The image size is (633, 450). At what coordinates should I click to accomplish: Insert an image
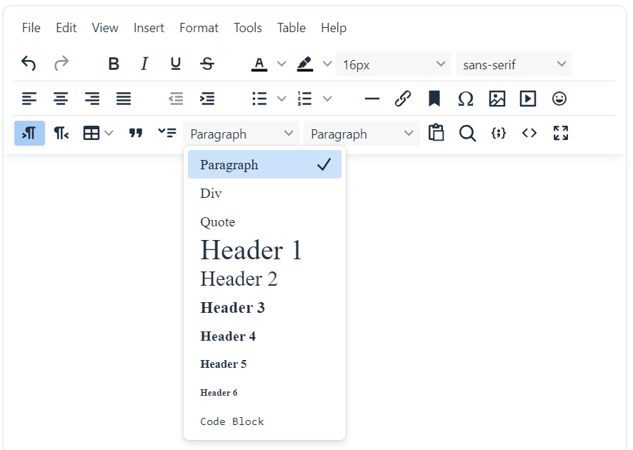[497, 99]
